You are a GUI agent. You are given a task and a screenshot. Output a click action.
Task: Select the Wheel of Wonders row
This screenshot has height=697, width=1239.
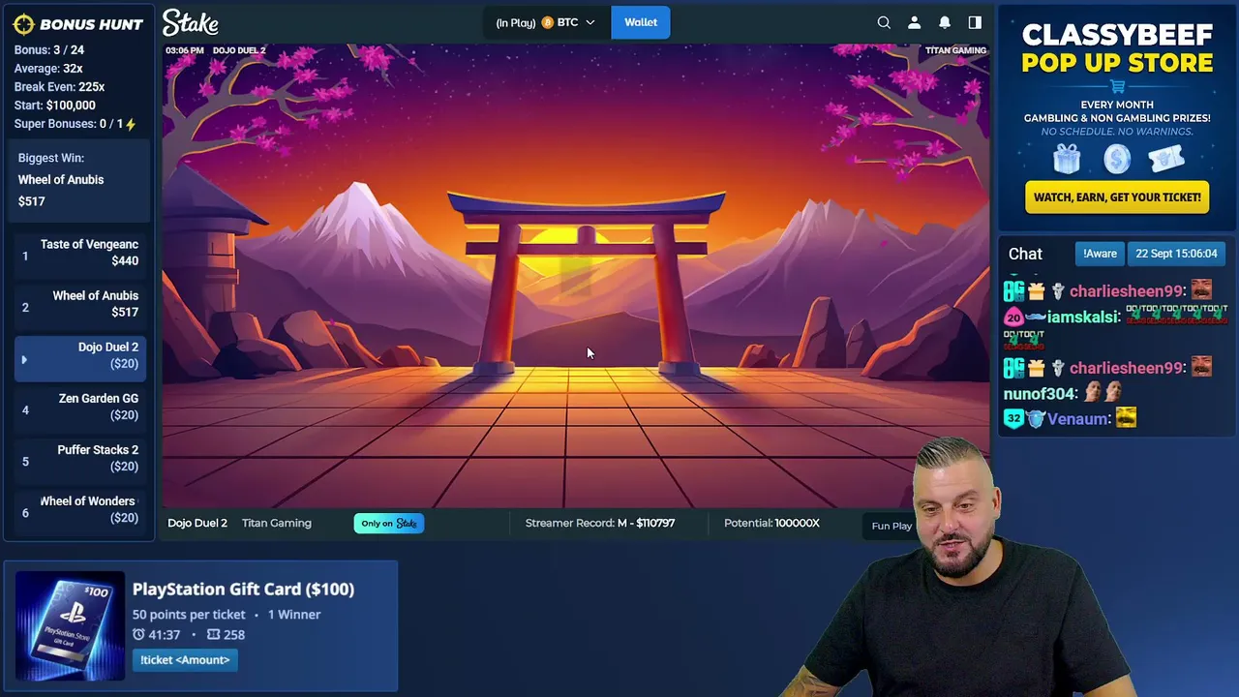(x=81, y=509)
